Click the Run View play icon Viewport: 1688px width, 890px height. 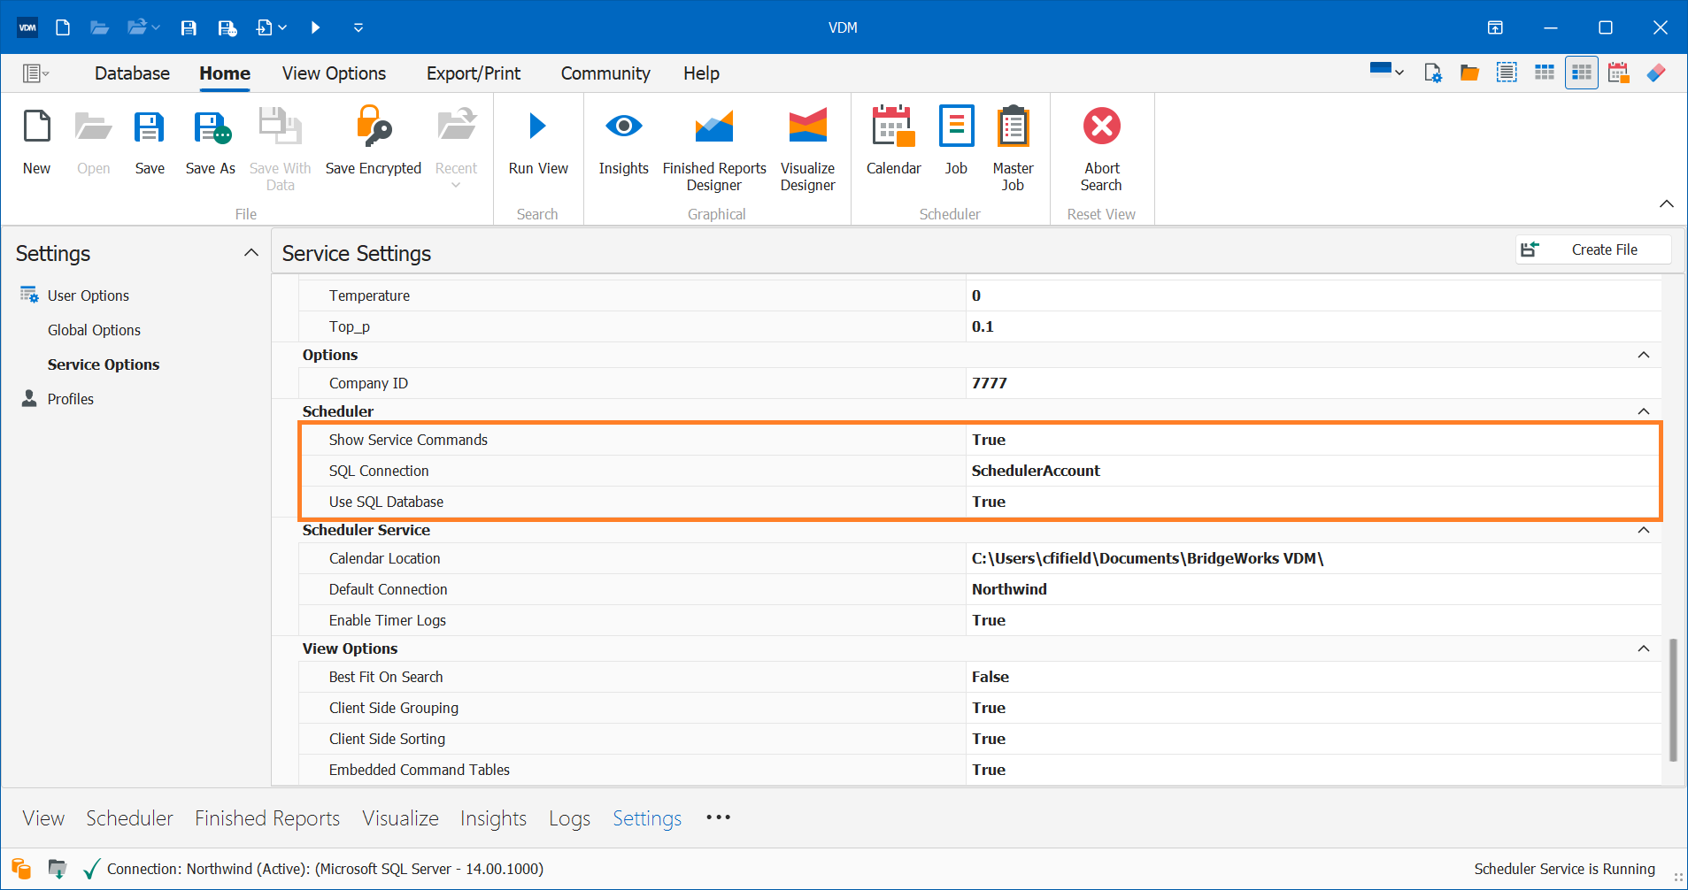click(537, 127)
